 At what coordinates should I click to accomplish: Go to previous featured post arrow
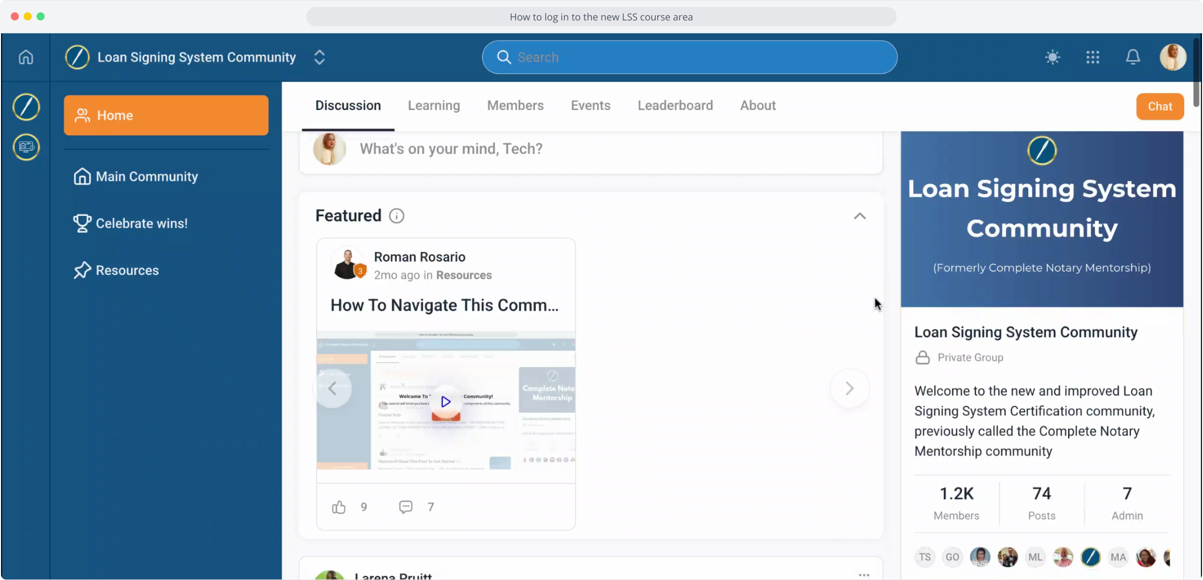click(x=332, y=388)
